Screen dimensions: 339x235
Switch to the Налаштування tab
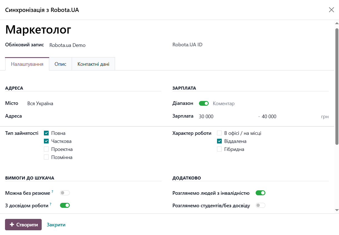click(x=27, y=64)
